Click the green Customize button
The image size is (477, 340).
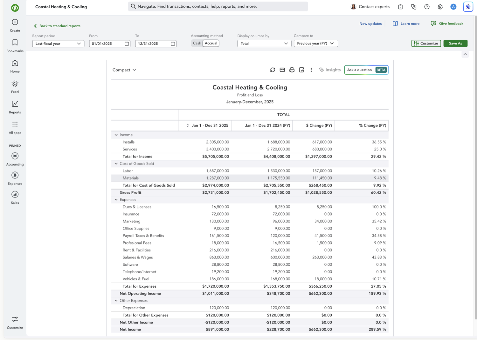pyautogui.click(x=426, y=43)
